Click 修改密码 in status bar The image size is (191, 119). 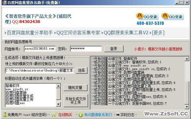click(x=39, y=115)
